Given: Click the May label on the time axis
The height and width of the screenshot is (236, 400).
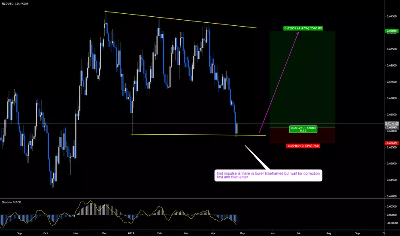Looking at the screenshot, I should coord(242,233).
